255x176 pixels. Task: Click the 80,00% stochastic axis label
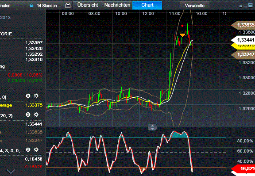coord(245,141)
